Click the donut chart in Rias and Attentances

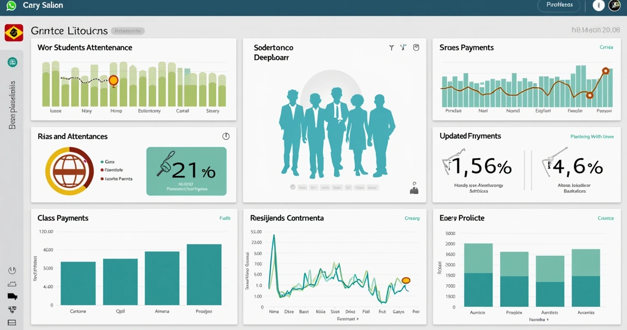70,171
